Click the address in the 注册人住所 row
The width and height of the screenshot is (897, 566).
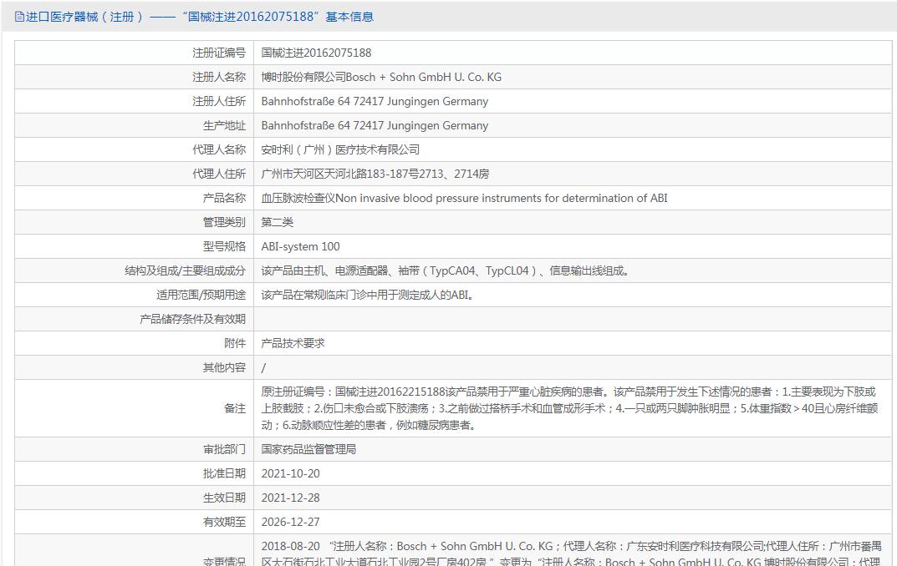pyautogui.click(x=375, y=101)
